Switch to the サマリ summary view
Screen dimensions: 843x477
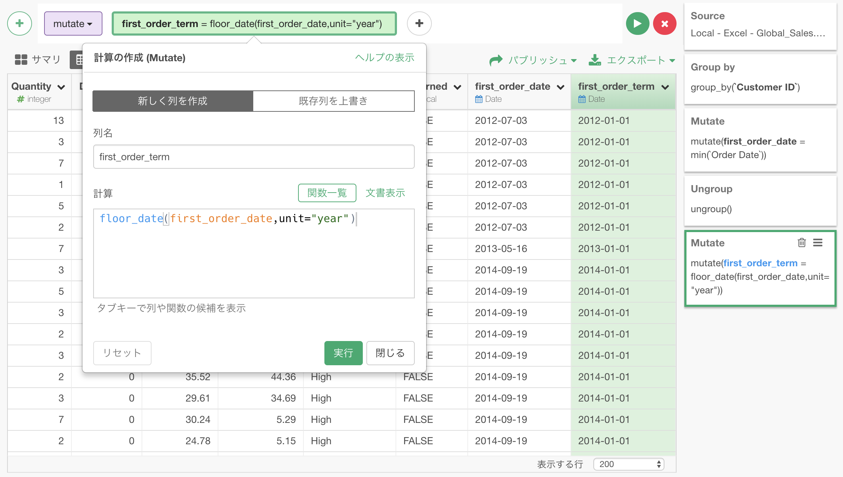38,59
